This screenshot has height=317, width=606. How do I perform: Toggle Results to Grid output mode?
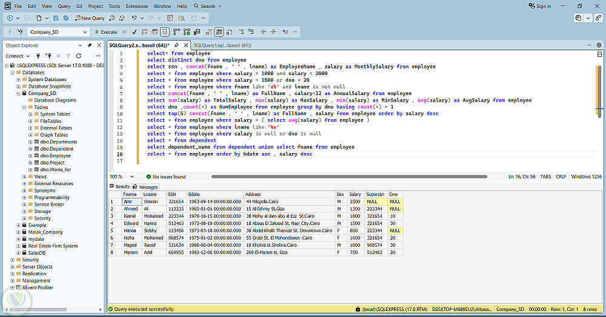click(x=219, y=32)
